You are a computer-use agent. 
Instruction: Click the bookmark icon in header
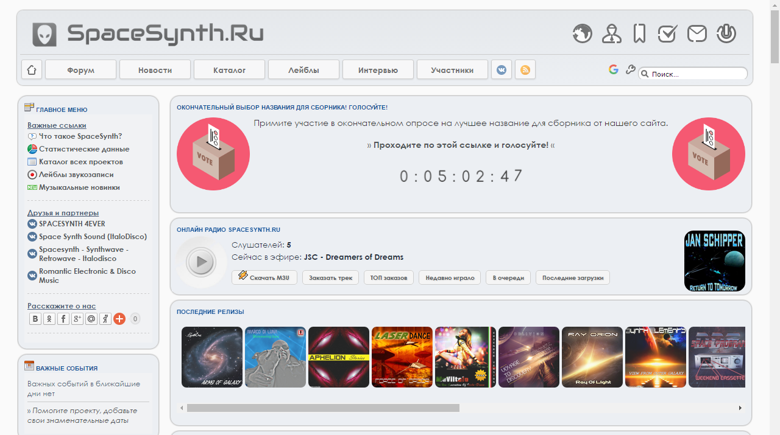pyautogui.click(x=639, y=33)
